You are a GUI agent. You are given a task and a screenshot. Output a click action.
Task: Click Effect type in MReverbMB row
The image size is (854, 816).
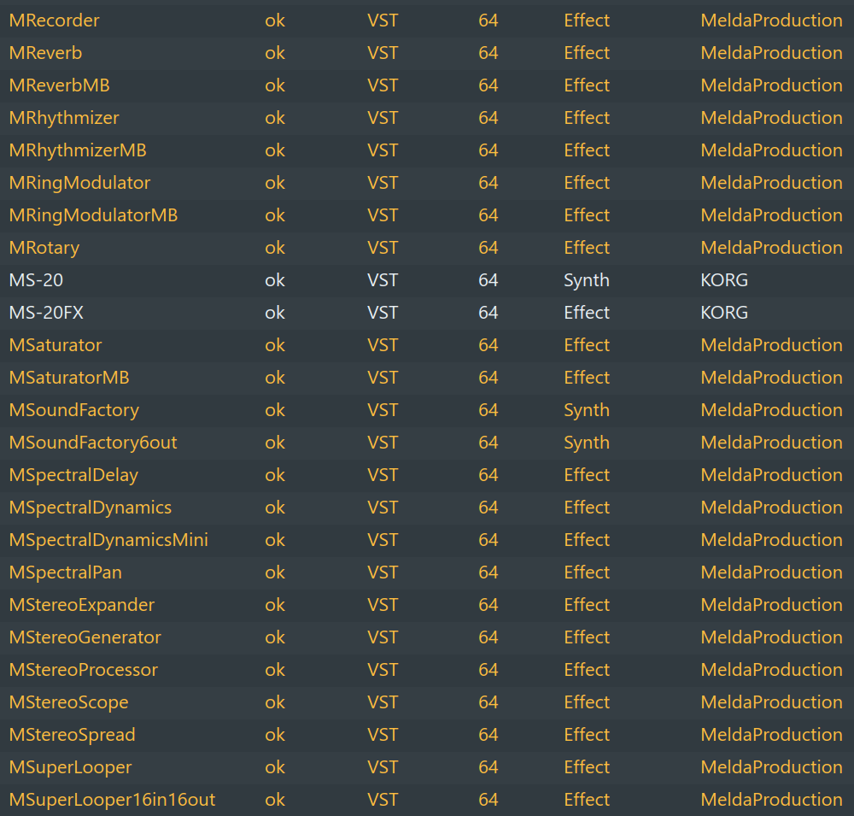[x=587, y=85]
